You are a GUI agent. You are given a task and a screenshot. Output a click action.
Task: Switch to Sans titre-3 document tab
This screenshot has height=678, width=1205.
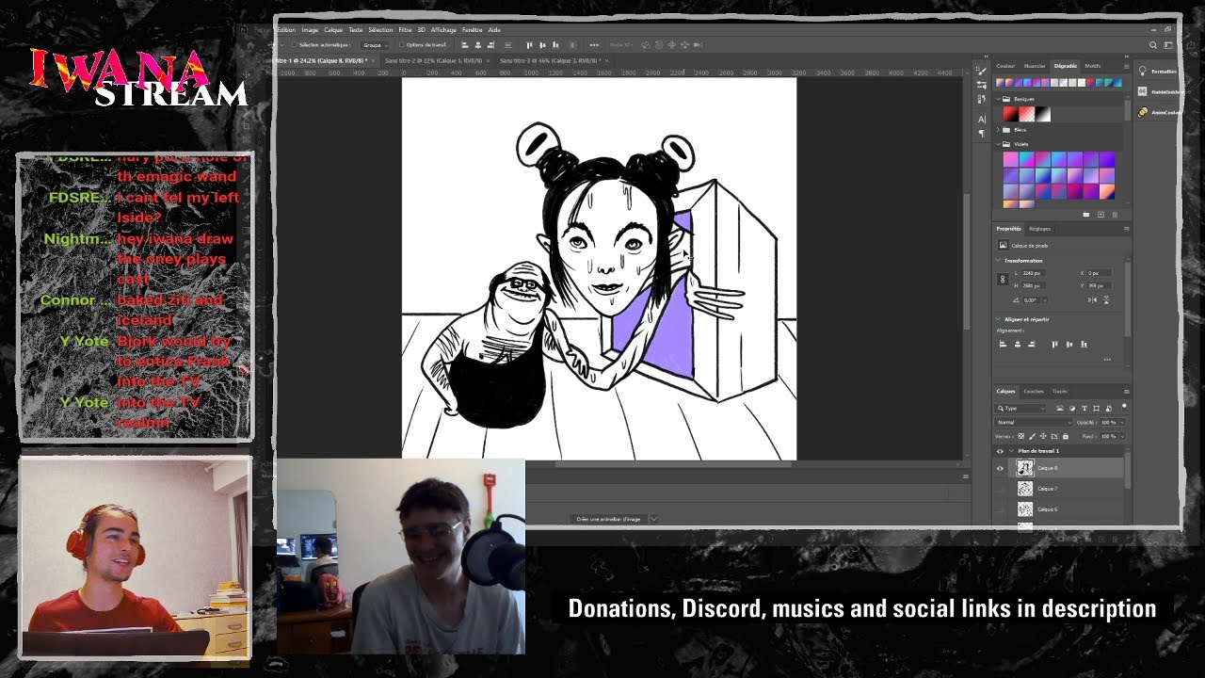pyautogui.click(x=552, y=60)
